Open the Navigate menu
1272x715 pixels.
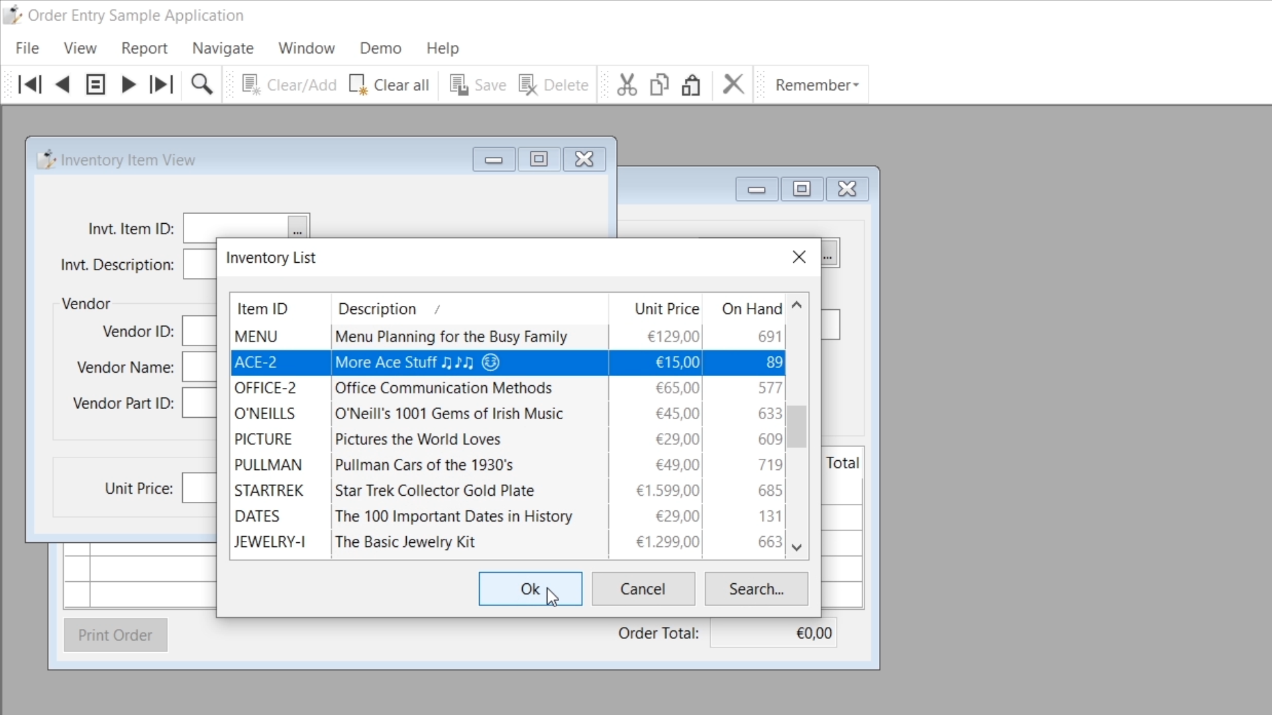click(x=223, y=48)
